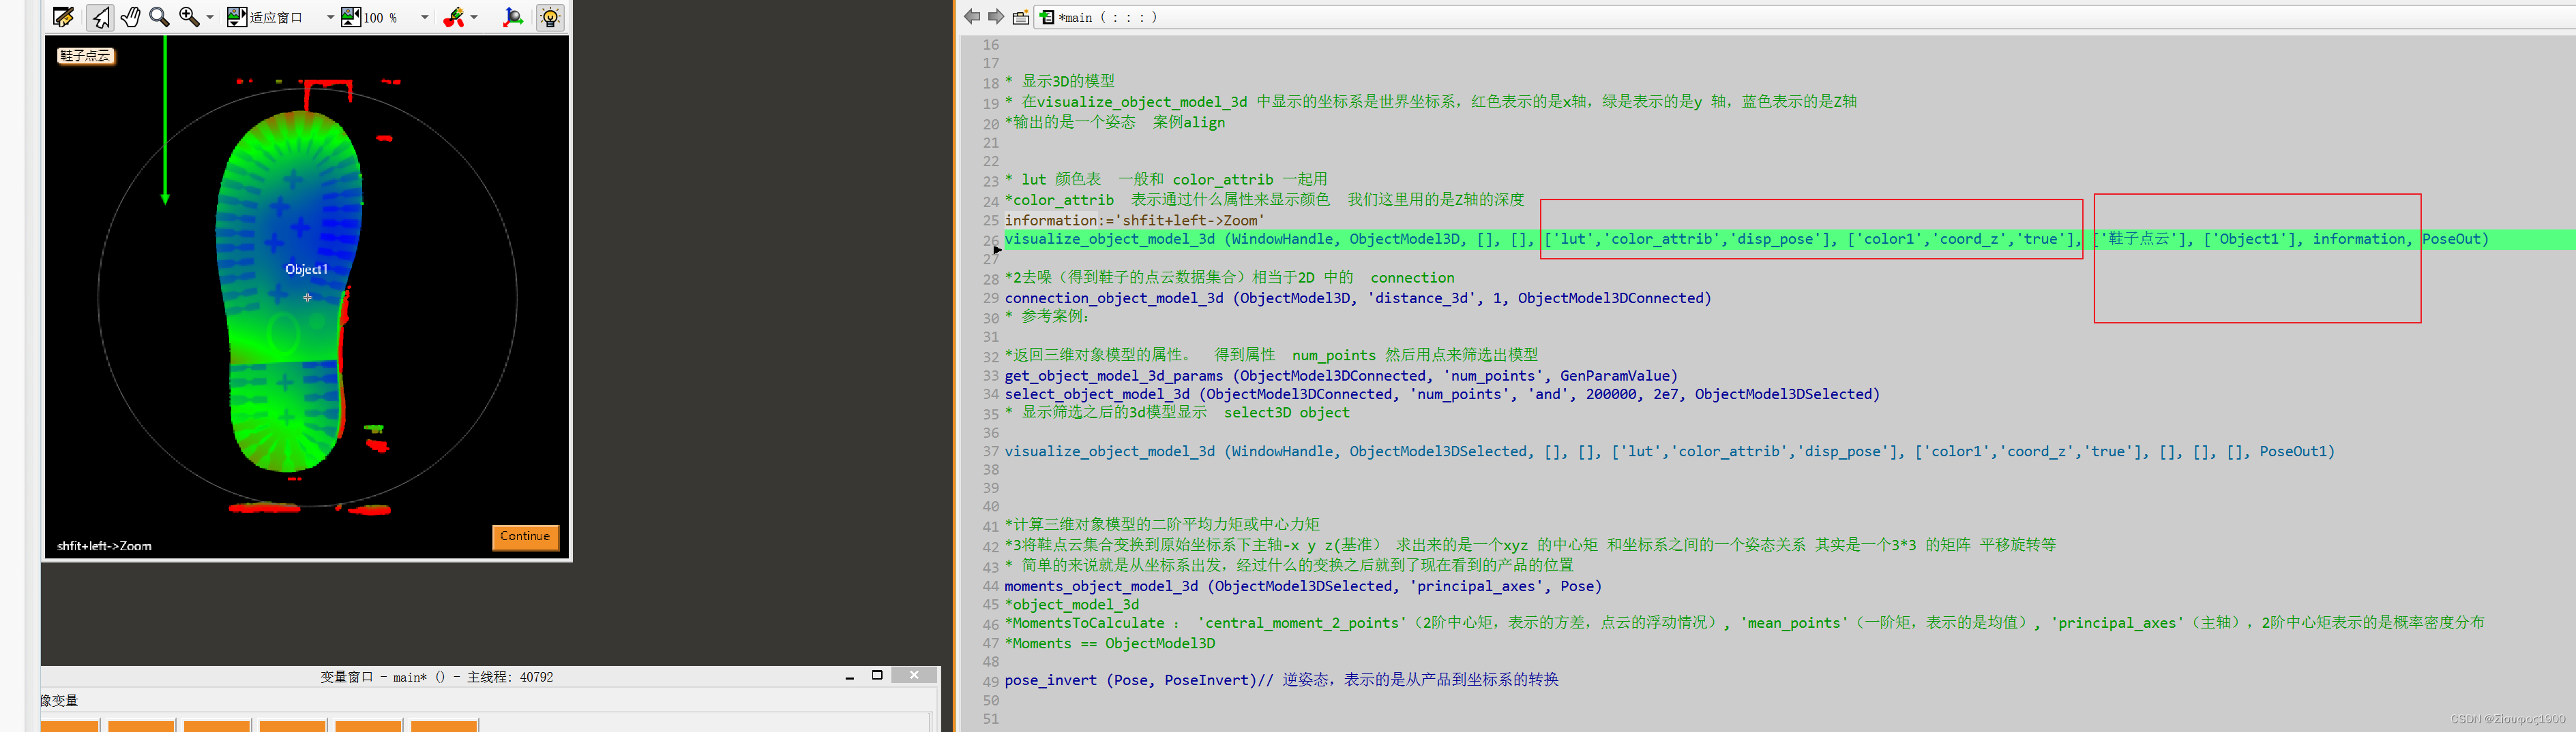Click the '*Moments == ObjectModel3D' comment line
Image resolution: width=2576 pixels, height=732 pixels.
1110,644
